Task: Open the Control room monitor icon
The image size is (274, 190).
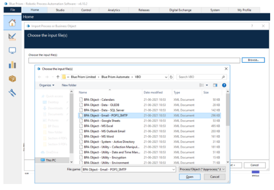Action: (x=12, y=51)
